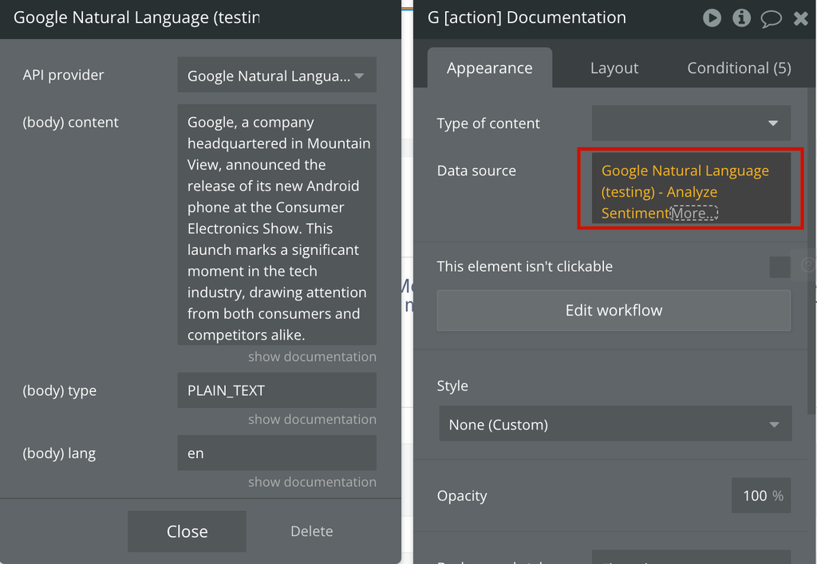
Task: Show documentation for (body) type
Action: point(312,419)
